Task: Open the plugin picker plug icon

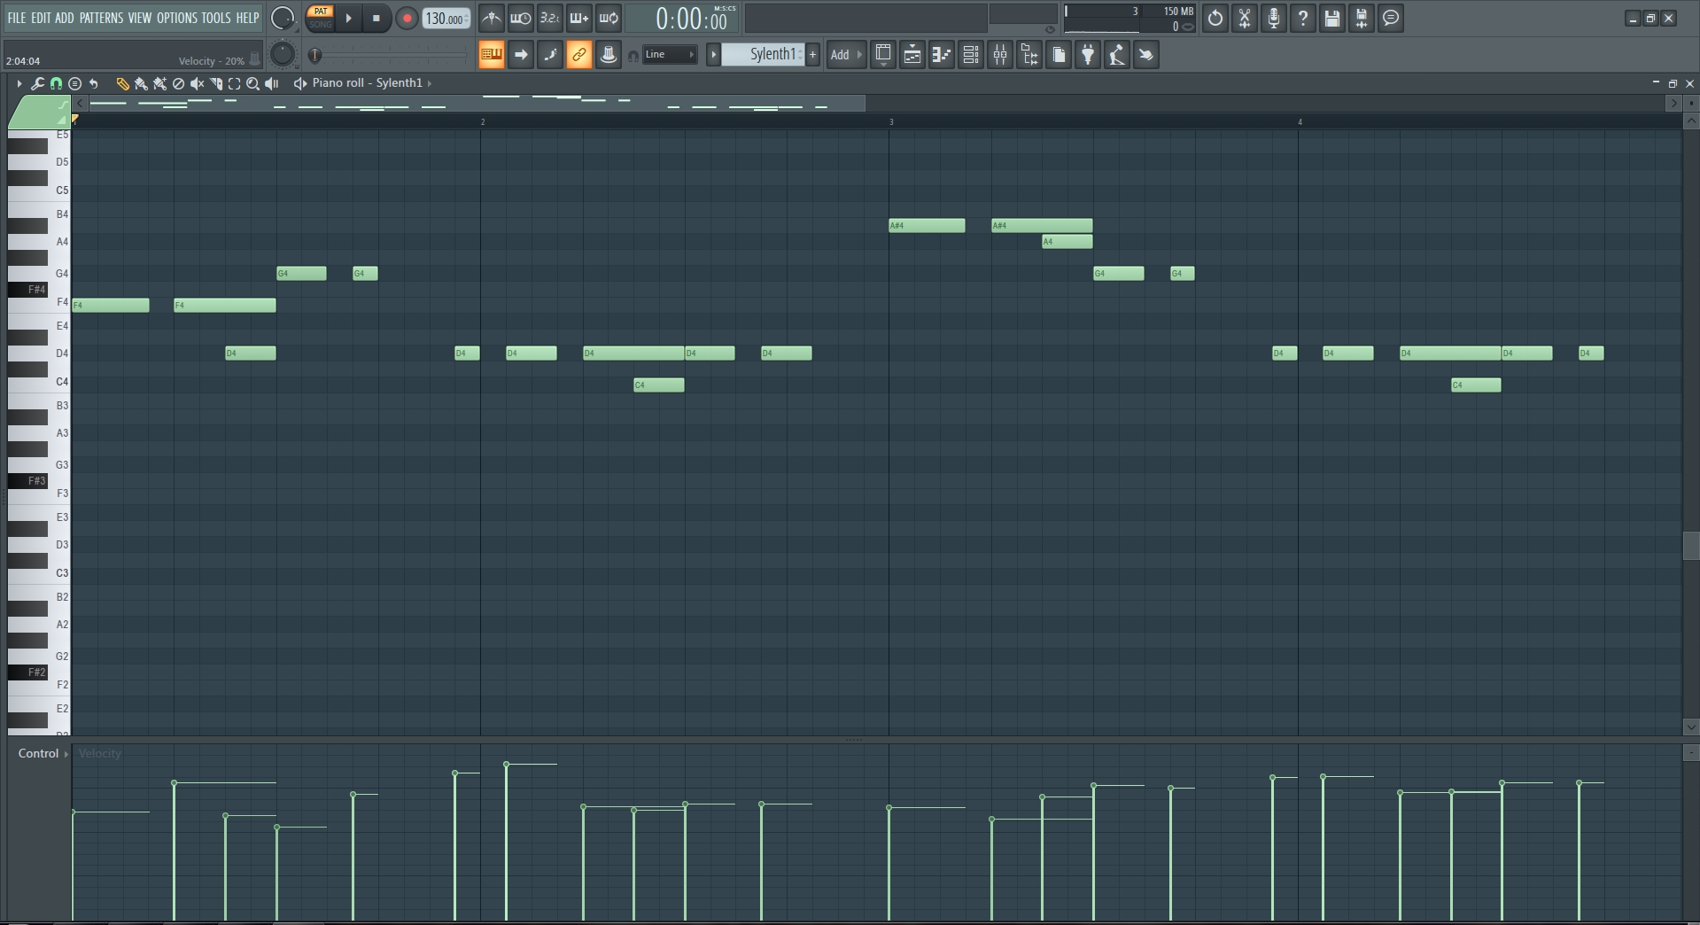Action: pyautogui.click(x=1088, y=55)
